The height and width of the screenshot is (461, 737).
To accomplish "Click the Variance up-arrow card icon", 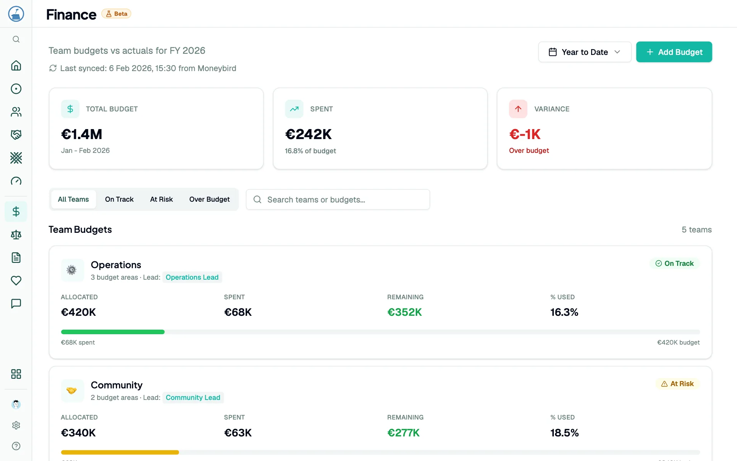I will pyautogui.click(x=518, y=109).
